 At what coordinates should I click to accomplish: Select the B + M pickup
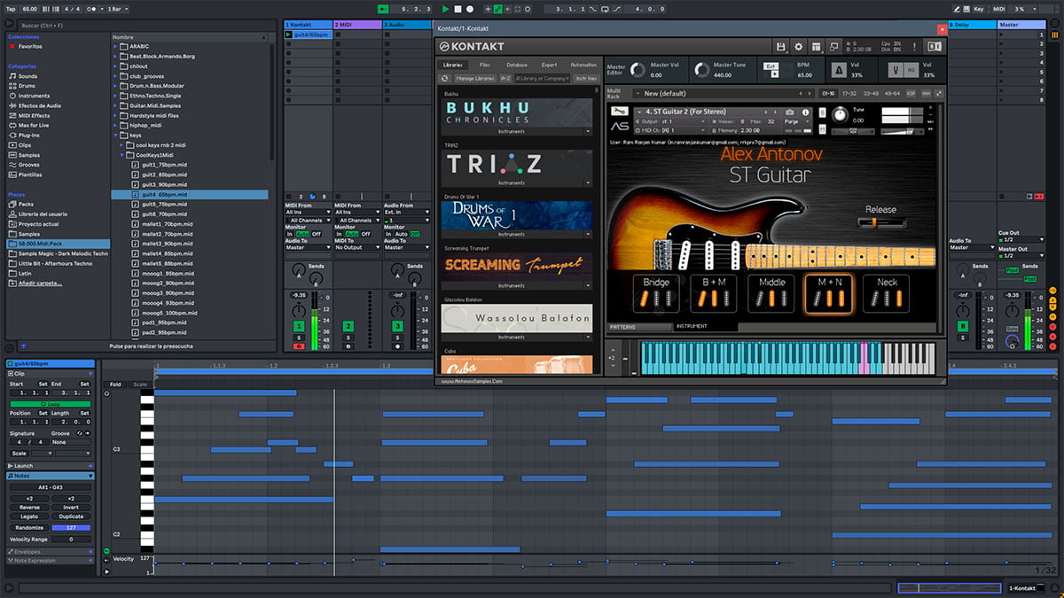point(714,293)
